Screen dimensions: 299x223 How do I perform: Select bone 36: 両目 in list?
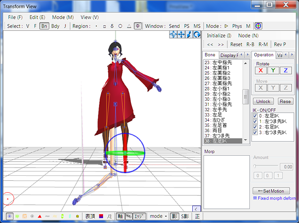[223, 131]
